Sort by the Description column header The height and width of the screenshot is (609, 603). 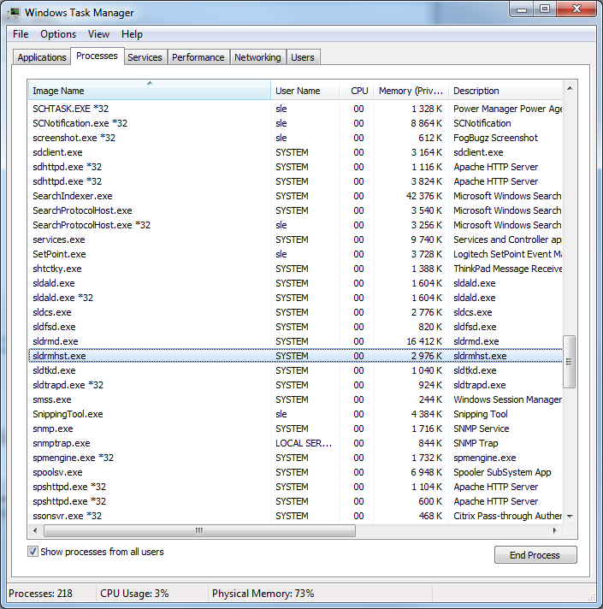[x=505, y=91]
